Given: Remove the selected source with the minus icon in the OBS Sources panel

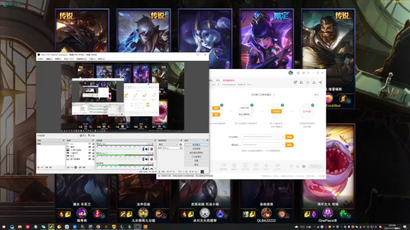Looking at the screenshot, I should click(x=72, y=168).
